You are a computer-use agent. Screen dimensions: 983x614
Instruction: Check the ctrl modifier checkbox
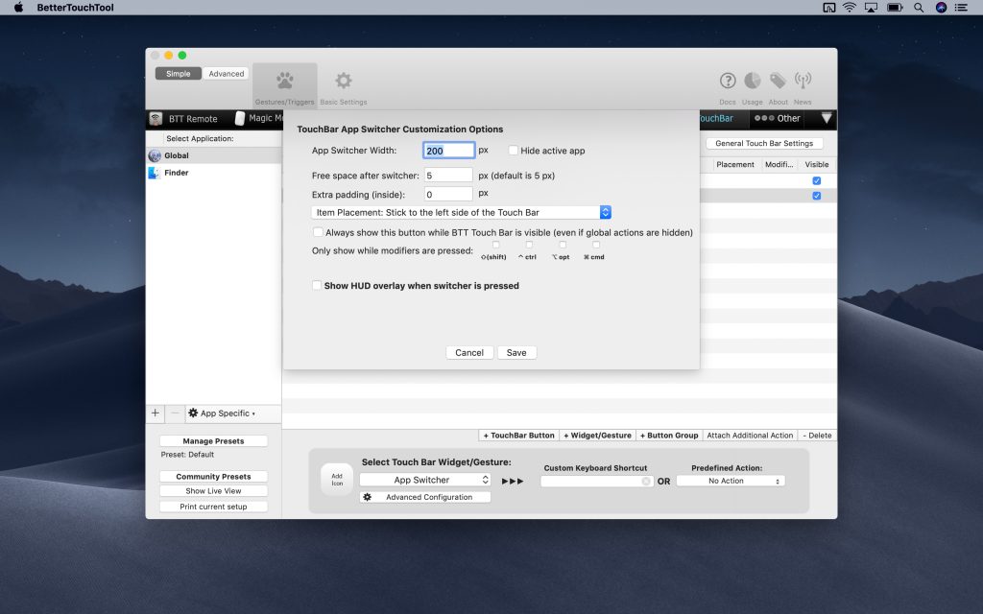(x=529, y=245)
